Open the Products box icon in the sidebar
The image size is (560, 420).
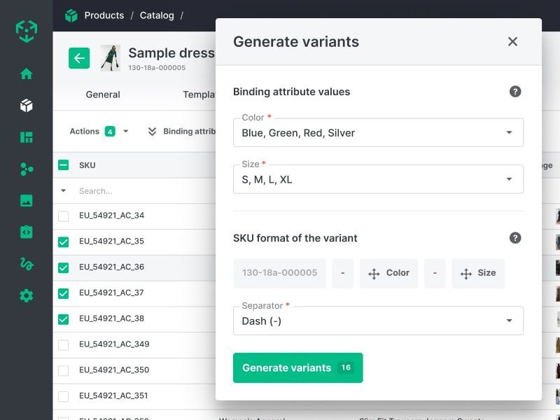point(27,106)
